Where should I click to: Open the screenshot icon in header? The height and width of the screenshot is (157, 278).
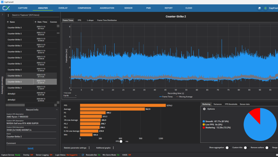tap(259, 8)
